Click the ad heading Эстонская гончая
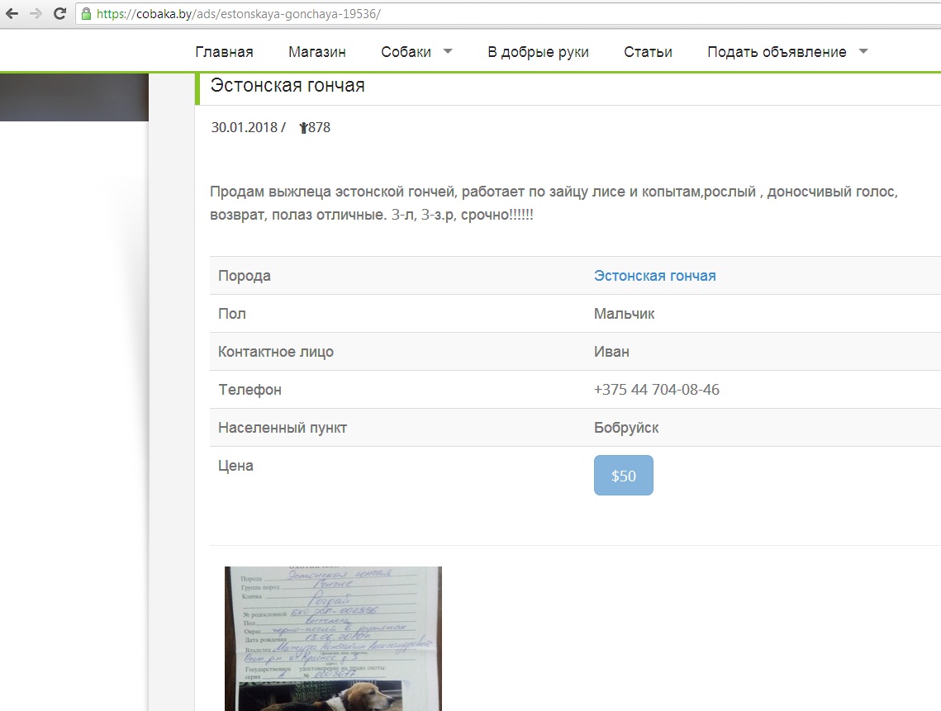This screenshot has width=941, height=711. click(x=288, y=85)
